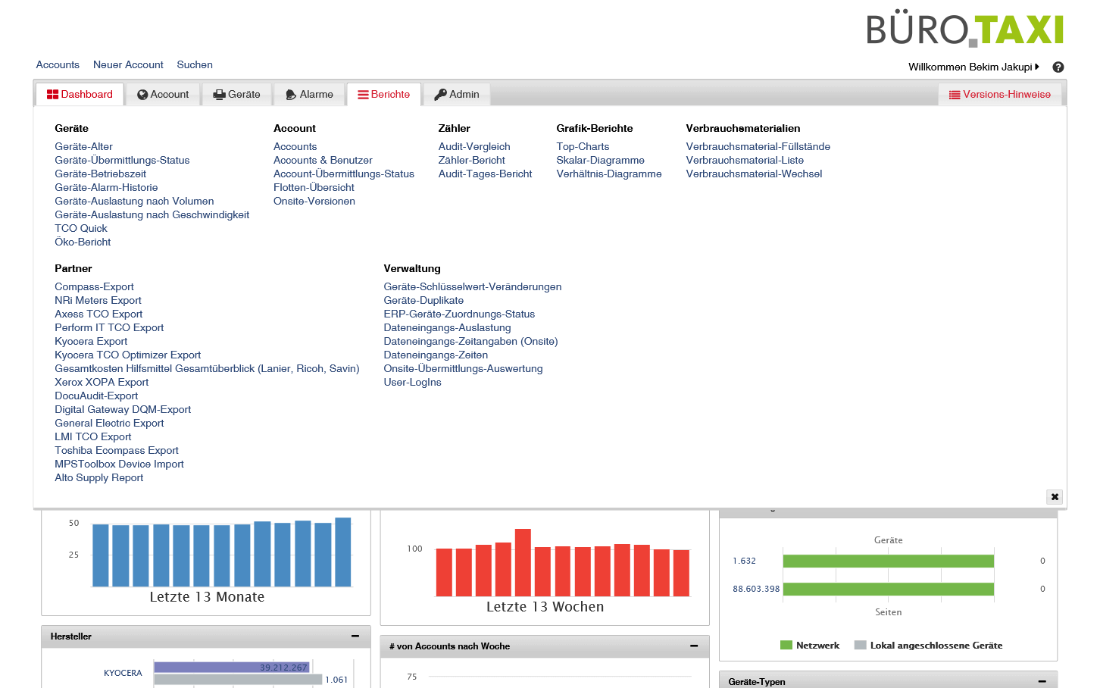
Task: Click Suchen in top navigation
Action: pyautogui.click(x=195, y=65)
